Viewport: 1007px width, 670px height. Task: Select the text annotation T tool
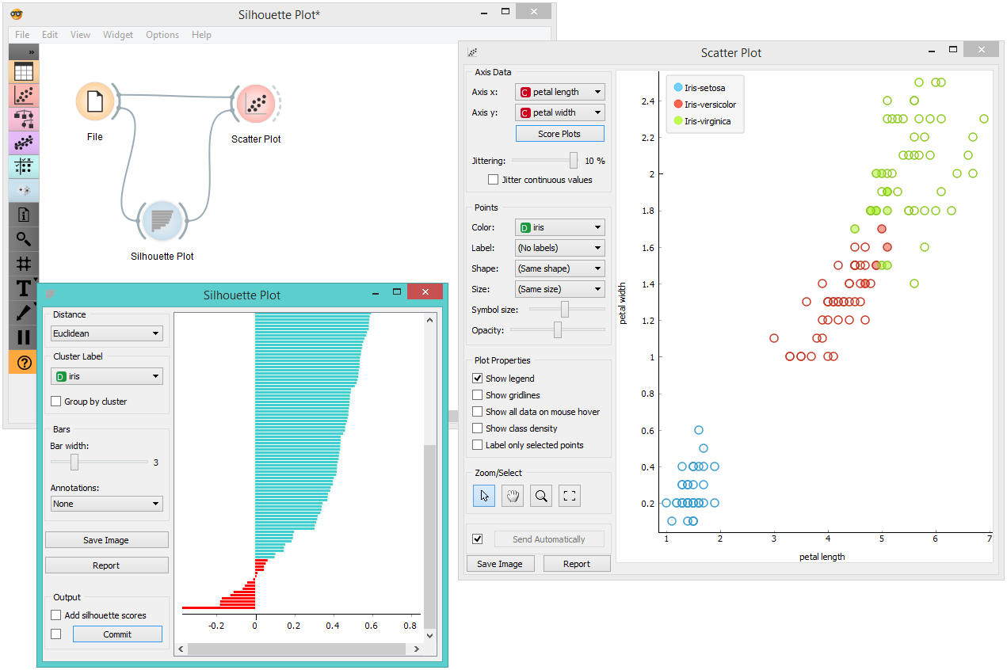[24, 288]
